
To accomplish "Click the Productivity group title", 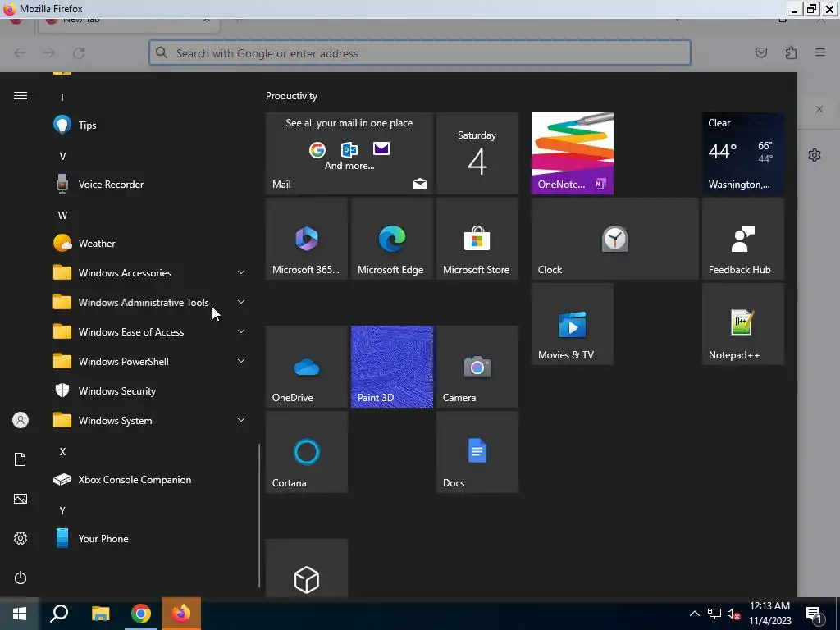I will point(291,96).
